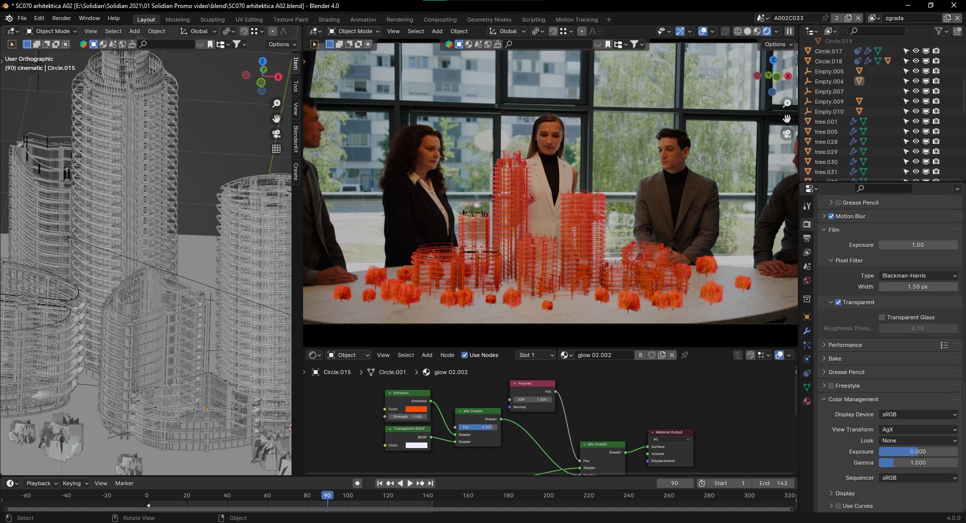The image size is (966, 523).
Task: Open the World properties tab
Action: [x=807, y=281]
